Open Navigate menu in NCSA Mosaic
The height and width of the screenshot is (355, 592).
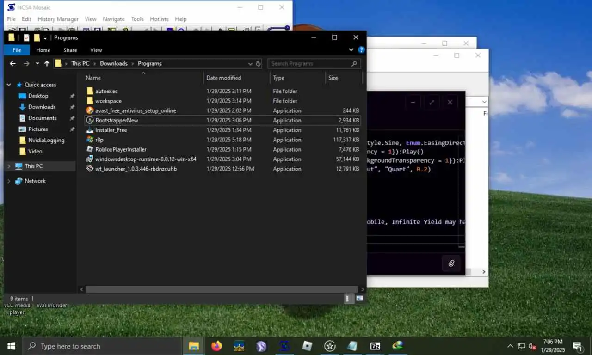[113, 19]
